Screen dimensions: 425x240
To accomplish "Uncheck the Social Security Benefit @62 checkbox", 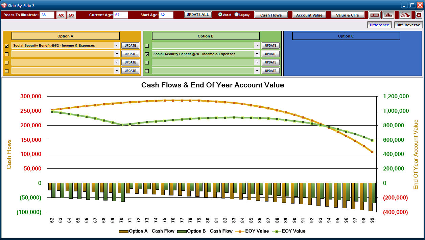I will point(6,46).
